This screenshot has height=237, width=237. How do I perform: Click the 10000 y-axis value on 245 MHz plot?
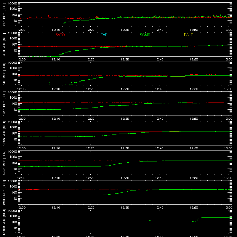[x=12, y=4]
